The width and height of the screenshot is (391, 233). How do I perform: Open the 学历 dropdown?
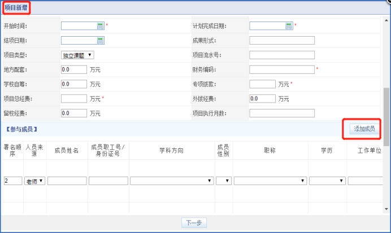coord(327,181)
